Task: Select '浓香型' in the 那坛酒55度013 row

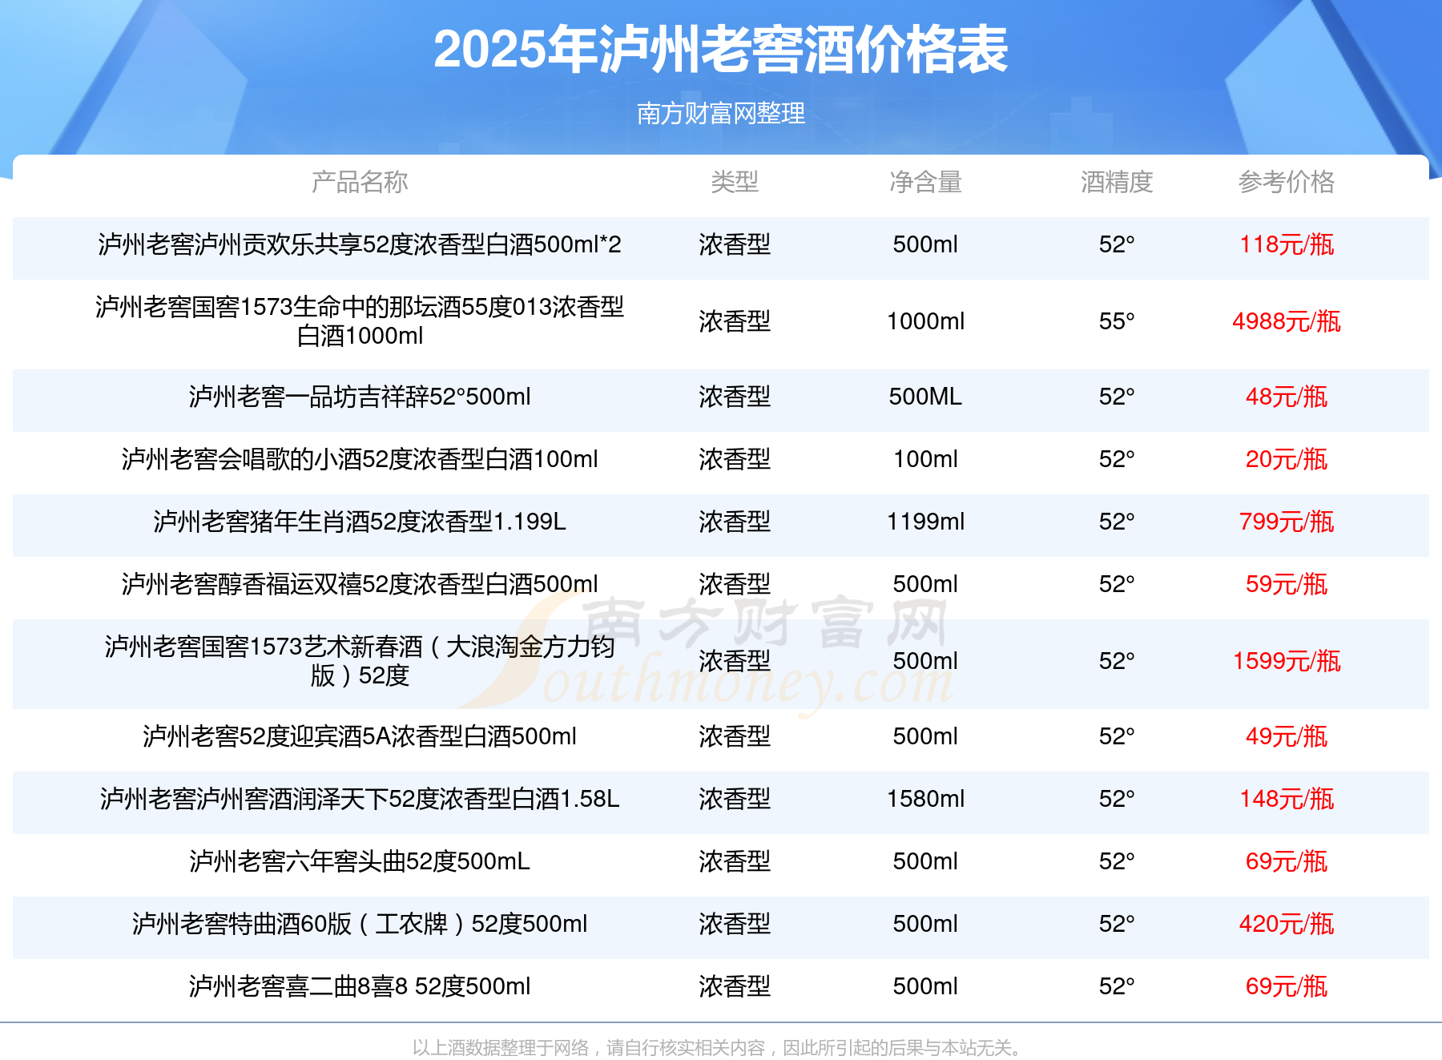Action: tap(735, 321)
